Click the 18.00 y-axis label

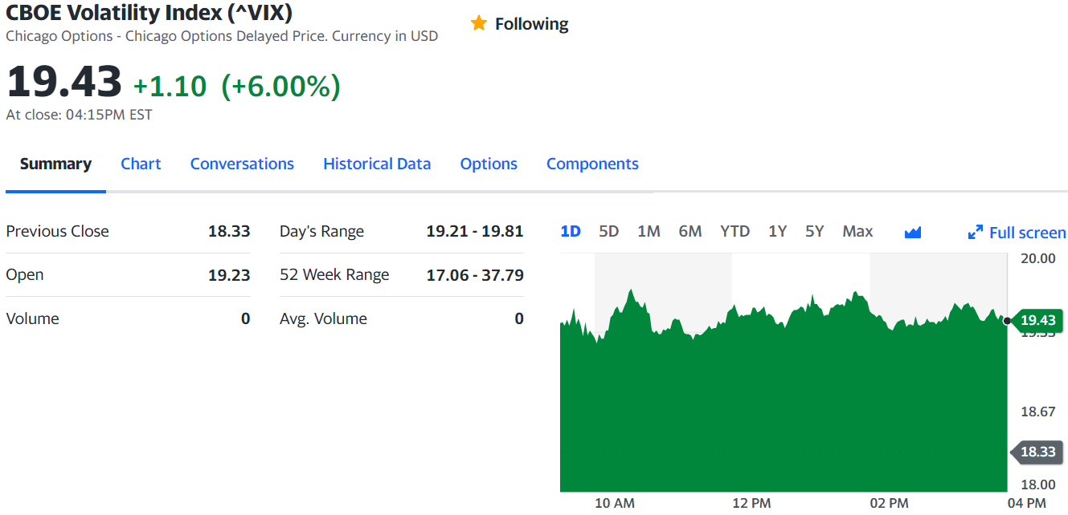click(1037, 484)
